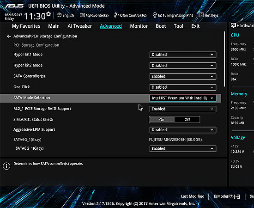Open the SATA Controller(s) dropdown
254x208 pixels.
pos(183,77)
